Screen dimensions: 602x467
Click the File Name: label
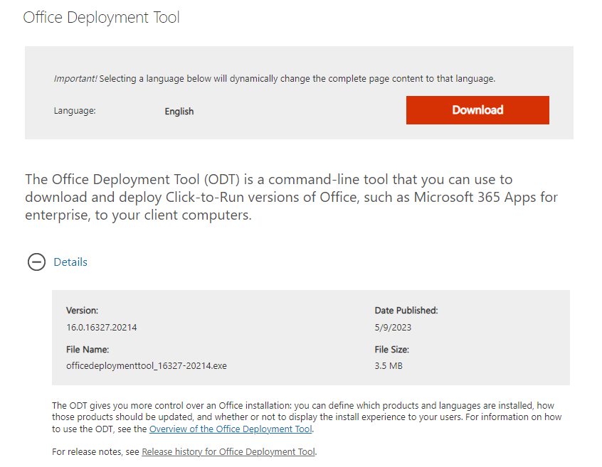tap(88, 349)
